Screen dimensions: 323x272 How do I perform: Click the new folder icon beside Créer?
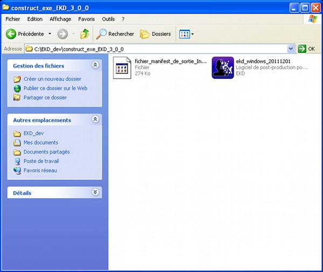tap(17, 79)
